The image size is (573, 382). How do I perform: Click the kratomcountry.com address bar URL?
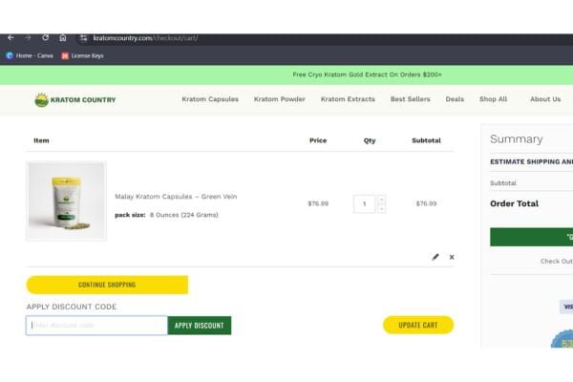pos(145,38)
